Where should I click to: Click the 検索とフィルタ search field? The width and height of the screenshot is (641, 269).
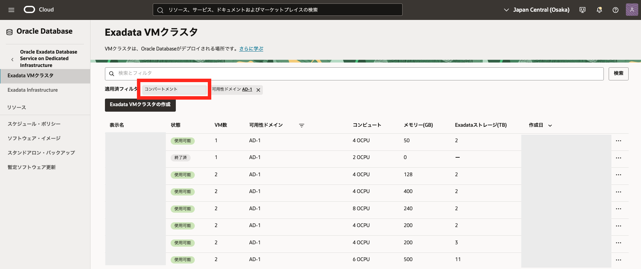coord(354,74)
